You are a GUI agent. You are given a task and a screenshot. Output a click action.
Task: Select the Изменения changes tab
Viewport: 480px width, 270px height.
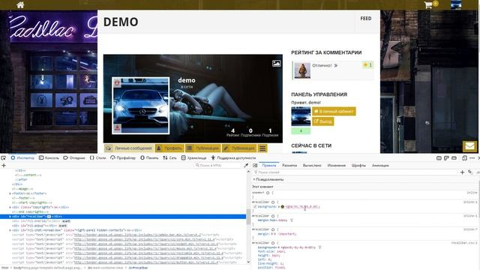337,165
